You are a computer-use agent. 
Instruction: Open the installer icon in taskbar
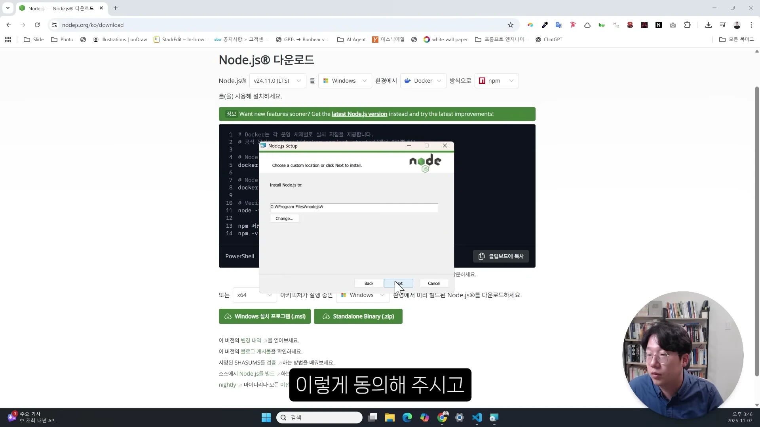(x=494, y=418)
